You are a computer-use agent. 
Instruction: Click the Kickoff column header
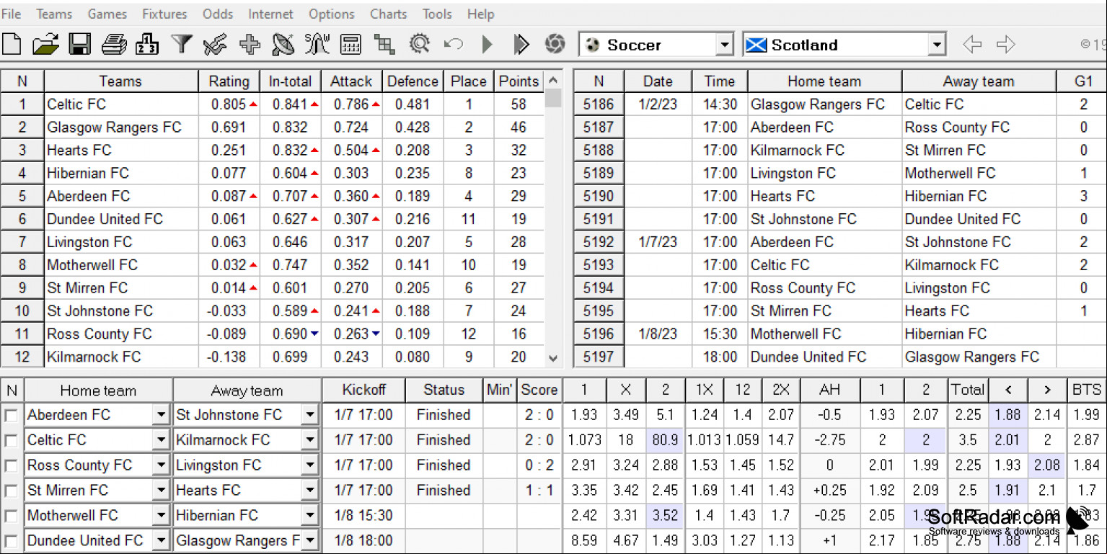click(x=363, y=390)
